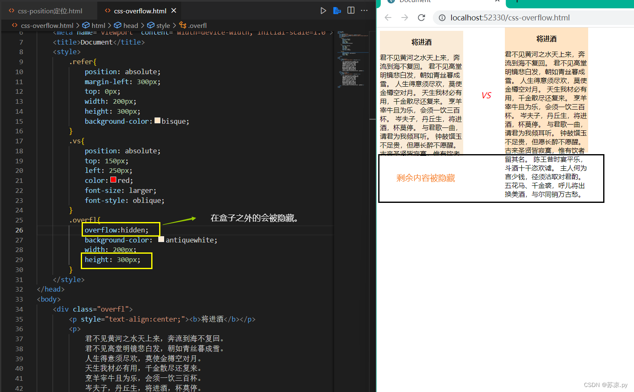The width and height of the screenshot is (634, 392).
Task: Split the editor to the right
Action: (x=351, y=10)
